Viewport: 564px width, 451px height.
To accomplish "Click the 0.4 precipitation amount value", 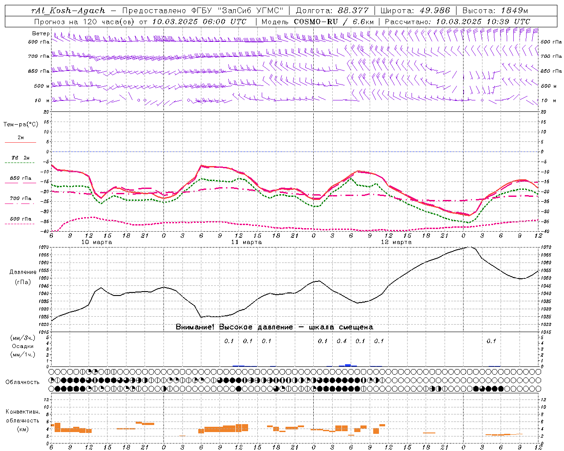I will [341, 341].
